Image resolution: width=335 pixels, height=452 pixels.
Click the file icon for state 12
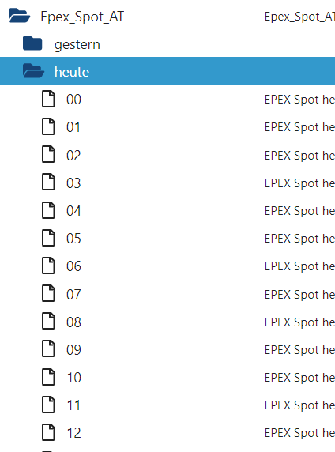coord(48,432)
